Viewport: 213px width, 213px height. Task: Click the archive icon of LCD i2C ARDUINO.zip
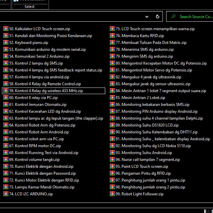(6, 194)
